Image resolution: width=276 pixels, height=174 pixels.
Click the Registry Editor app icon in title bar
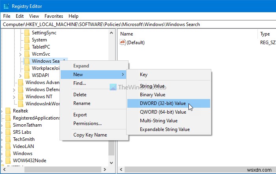pyautogui.click(x=6, y=6)
